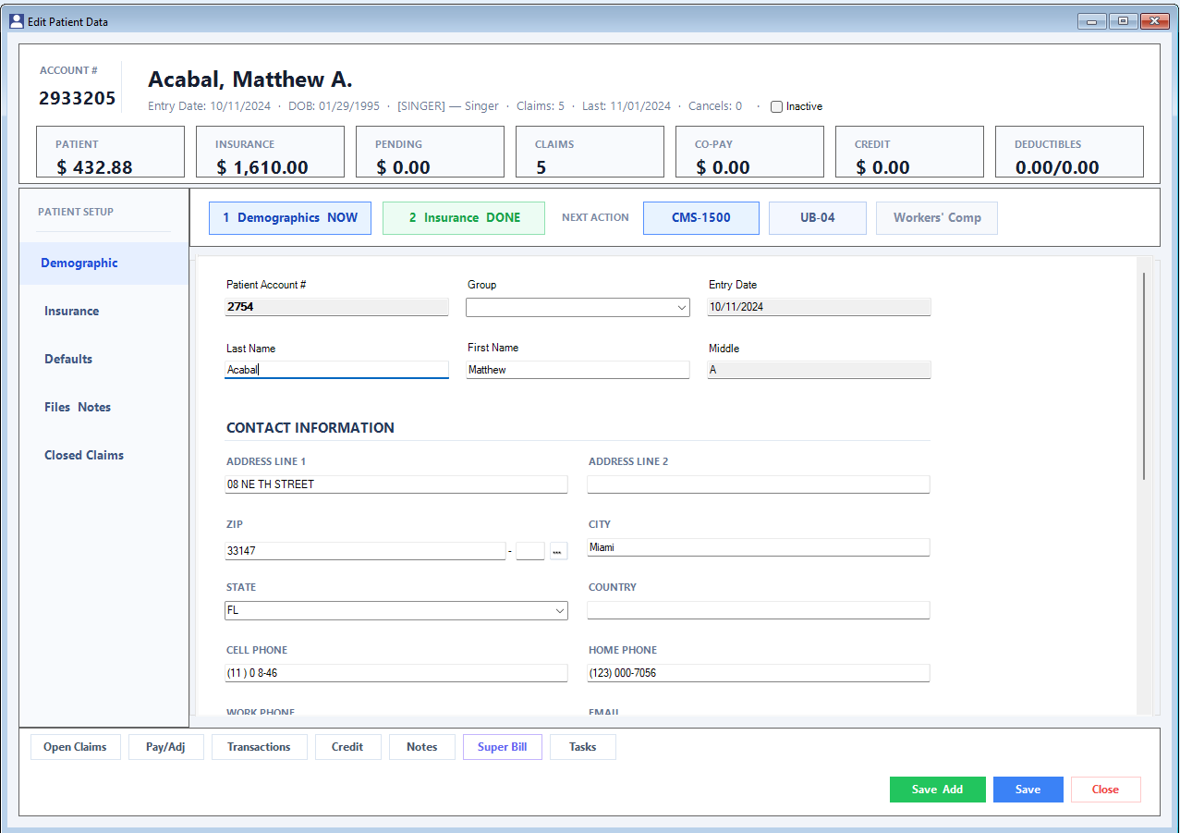Open the Pay/Adj tab
Screen dimensions: 1180x833
click(x=165, y=747)
